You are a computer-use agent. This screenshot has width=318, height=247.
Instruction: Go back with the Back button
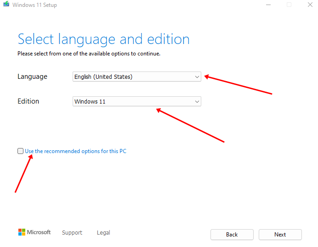click(x=232, y=235)
